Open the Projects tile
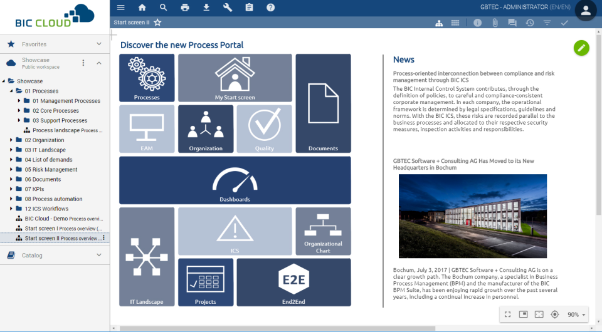Viewport: 602px width, 332px height. point(206,282)
